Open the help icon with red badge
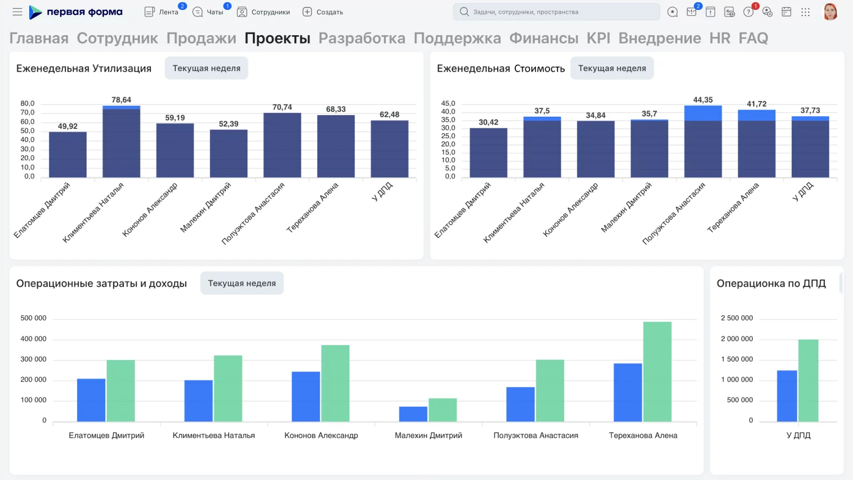 pos(748,11)
